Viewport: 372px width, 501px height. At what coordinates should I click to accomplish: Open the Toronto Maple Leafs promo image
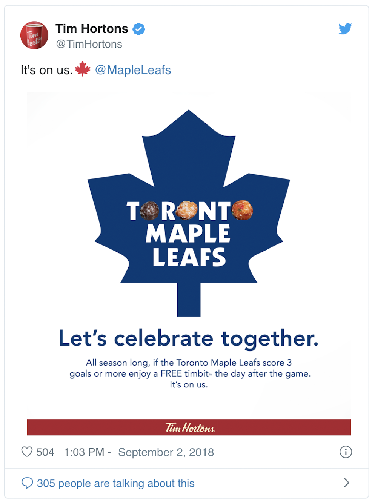point(189,263)
